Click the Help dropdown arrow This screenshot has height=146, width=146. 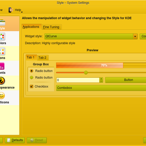pos(22,12)
